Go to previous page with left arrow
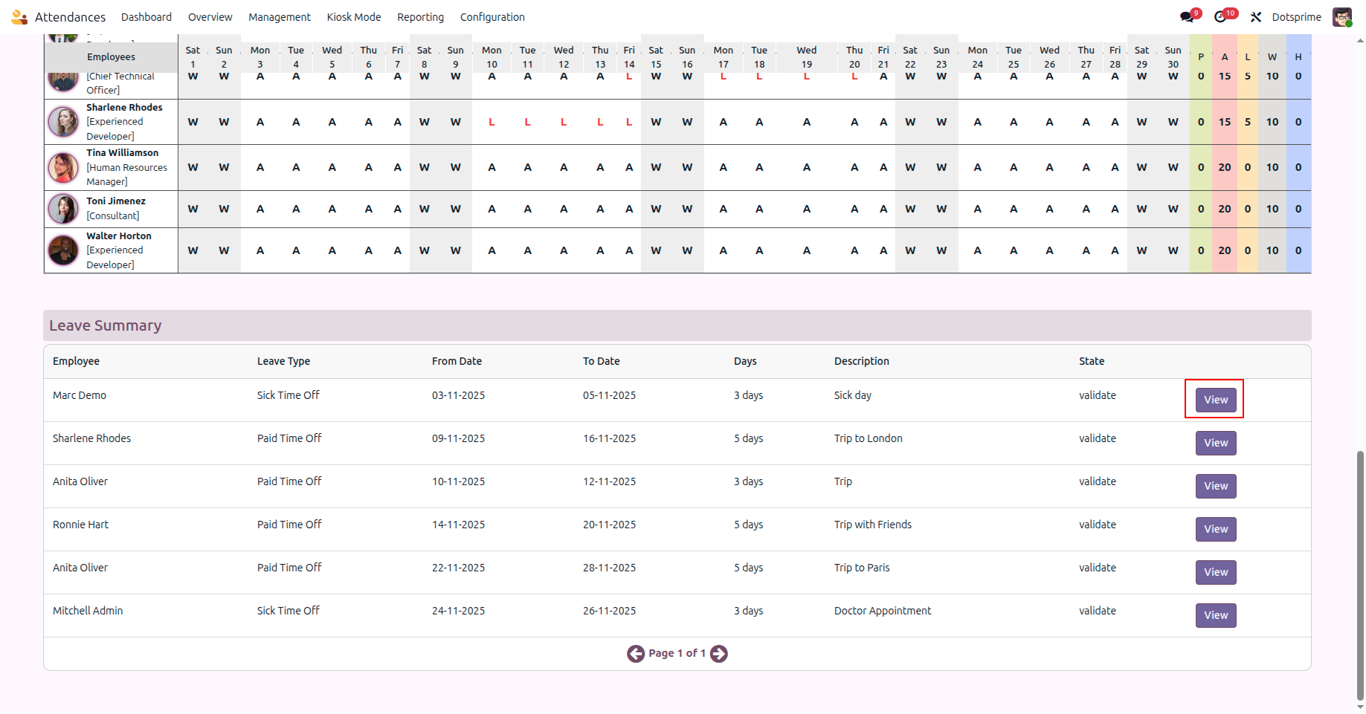This screenshot has height=714, width=1366. pyautogui.click(x=636, y=653)
